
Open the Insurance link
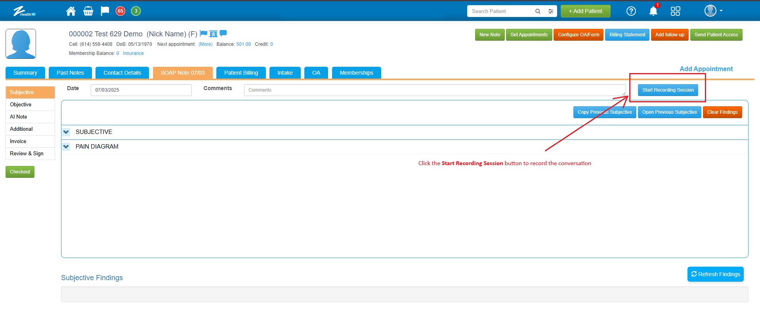pos(133,53)
